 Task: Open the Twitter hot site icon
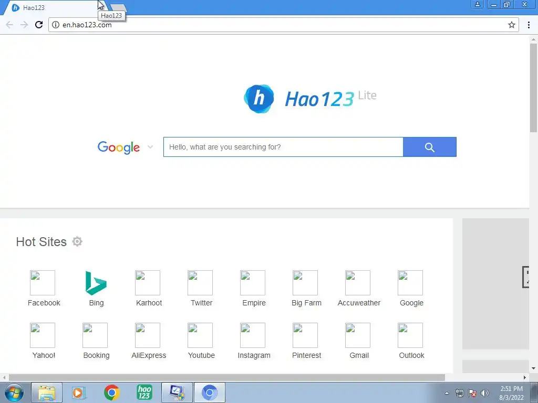200,283
